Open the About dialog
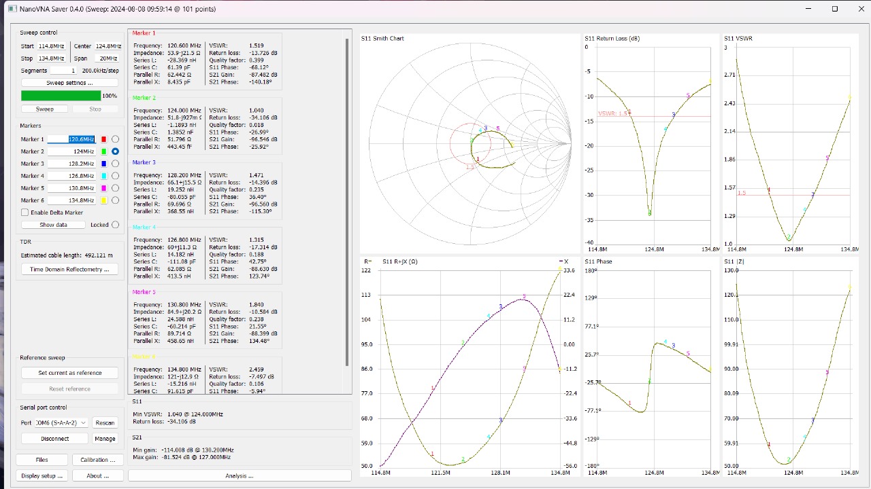Image resolution: width=871 pixels, height=489 pixels. point(98,476)
